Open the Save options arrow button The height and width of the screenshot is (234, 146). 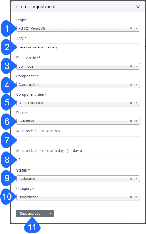click(50, 214)
